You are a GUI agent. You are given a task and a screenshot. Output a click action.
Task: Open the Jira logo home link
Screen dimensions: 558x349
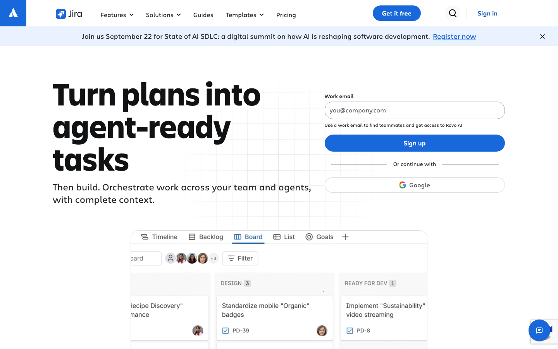(x=69, y=14)
